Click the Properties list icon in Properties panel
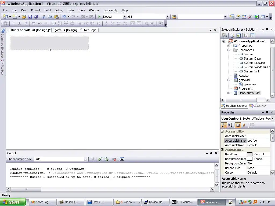This screenshot has width=275, height=206. click(238, 125)
